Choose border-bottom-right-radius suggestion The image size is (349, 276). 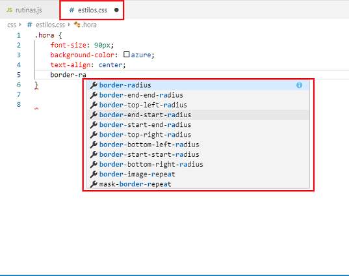[x=198, y=164]
